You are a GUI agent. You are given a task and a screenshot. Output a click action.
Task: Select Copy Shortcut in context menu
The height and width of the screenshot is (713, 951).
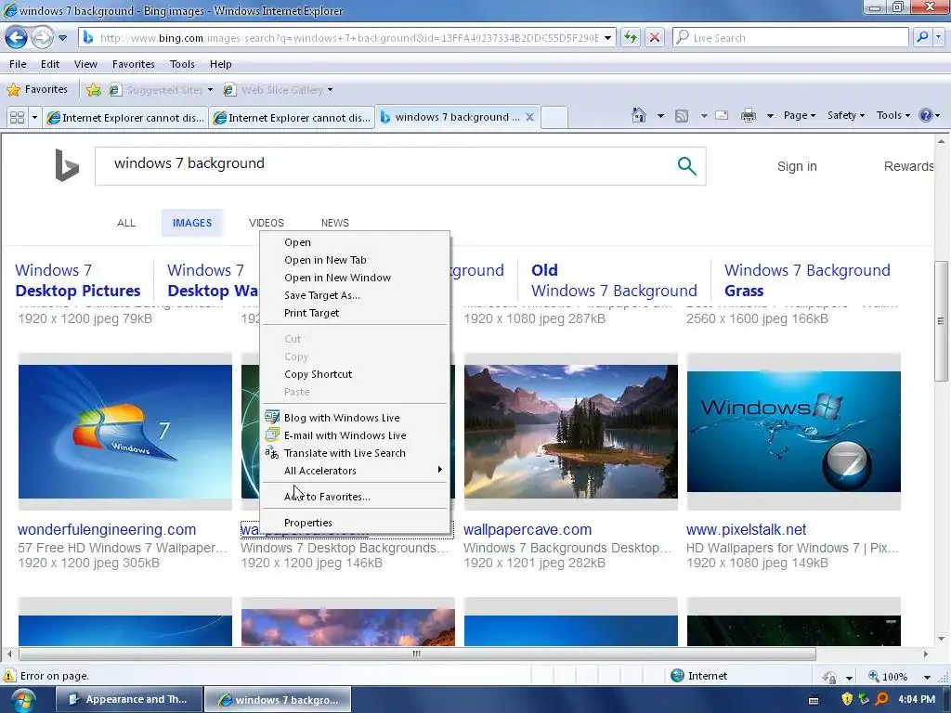356,374
